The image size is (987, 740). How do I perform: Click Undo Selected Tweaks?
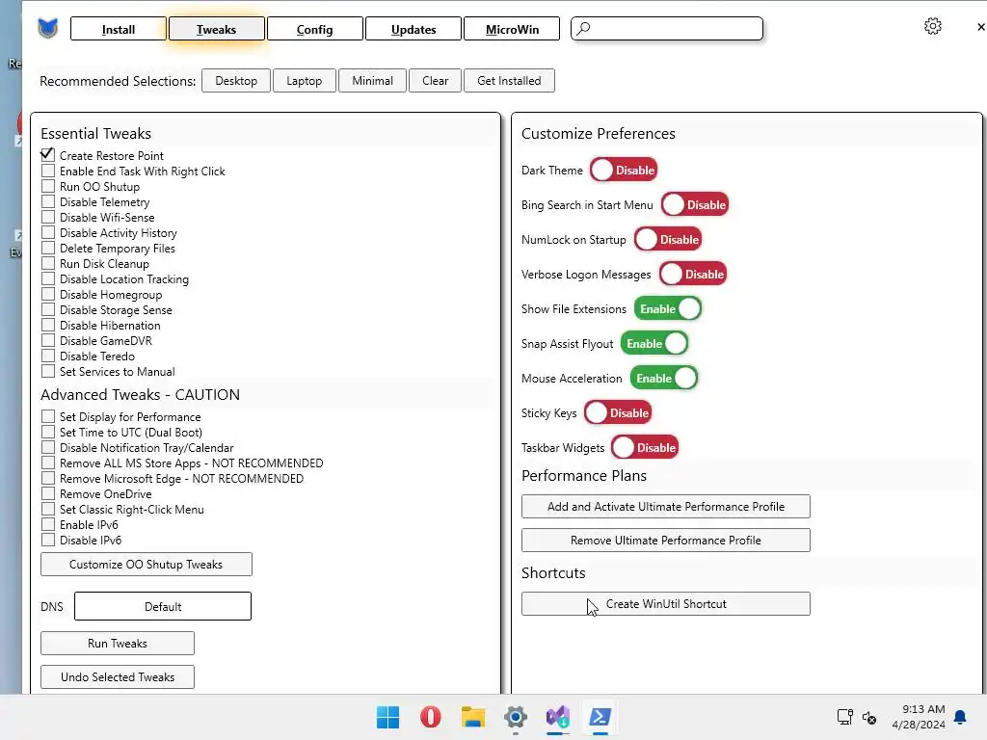pyautogui.click(x=117, y=677)
